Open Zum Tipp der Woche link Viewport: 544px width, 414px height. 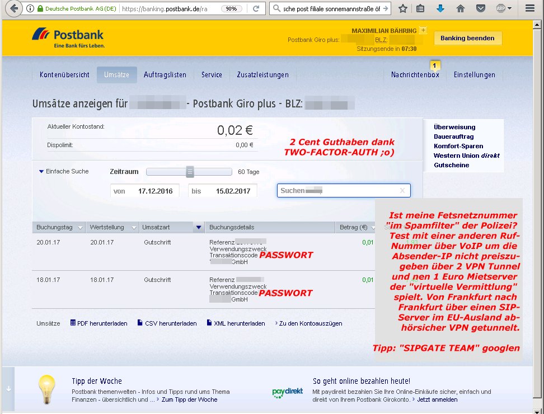pos(189,399)
